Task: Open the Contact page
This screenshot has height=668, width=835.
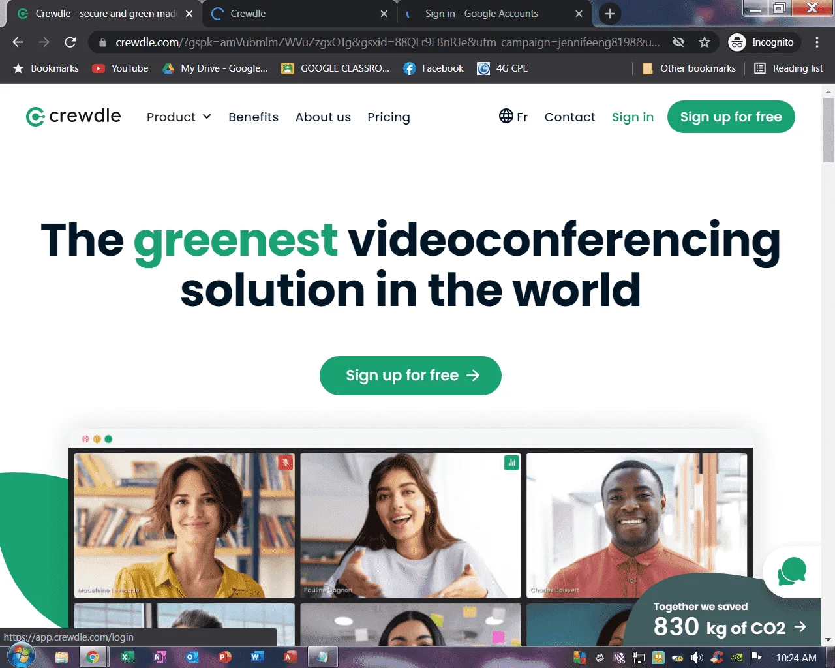Action: 569,117
